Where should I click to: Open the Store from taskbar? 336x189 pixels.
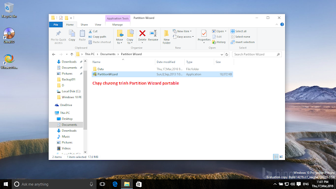point(139,184)
